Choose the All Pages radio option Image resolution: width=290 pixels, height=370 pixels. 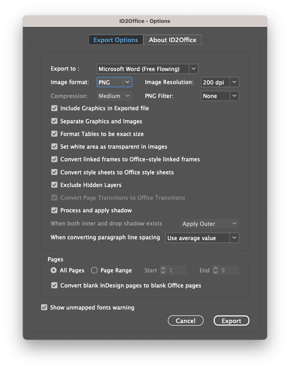click(x=54, y=270)
